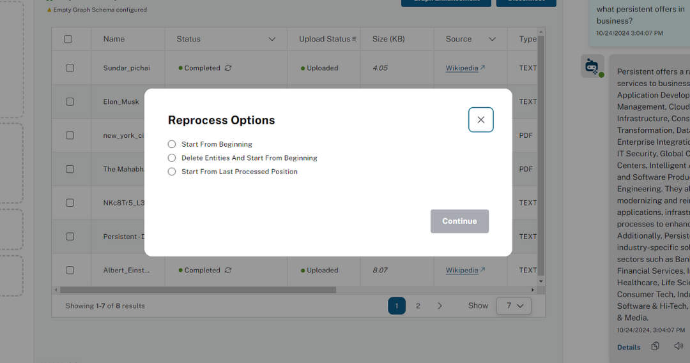This screenshot has width=690, height=363.
Task: Click the Continue button
Action: pos(459,221)
